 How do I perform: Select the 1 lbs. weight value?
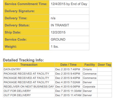55,47
